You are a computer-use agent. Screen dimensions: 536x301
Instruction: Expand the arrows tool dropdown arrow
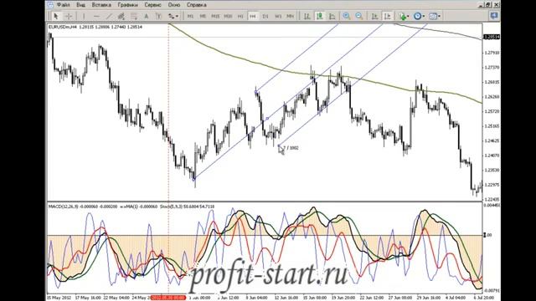pyautogui.click(x=177, y=16)
